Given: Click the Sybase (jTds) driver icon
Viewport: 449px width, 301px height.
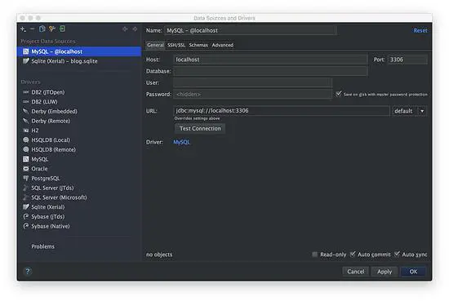Looking at the screenshot, I should click(26, 217).
